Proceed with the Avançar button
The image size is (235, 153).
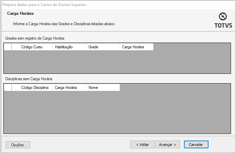pos(168,144)
